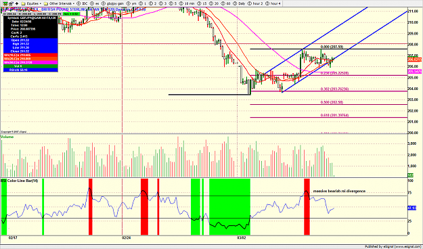This screenshot has height=249, width=423.
Task: Click the orange MA(20,C) row in data window
Action: click(x=30, y=59)
